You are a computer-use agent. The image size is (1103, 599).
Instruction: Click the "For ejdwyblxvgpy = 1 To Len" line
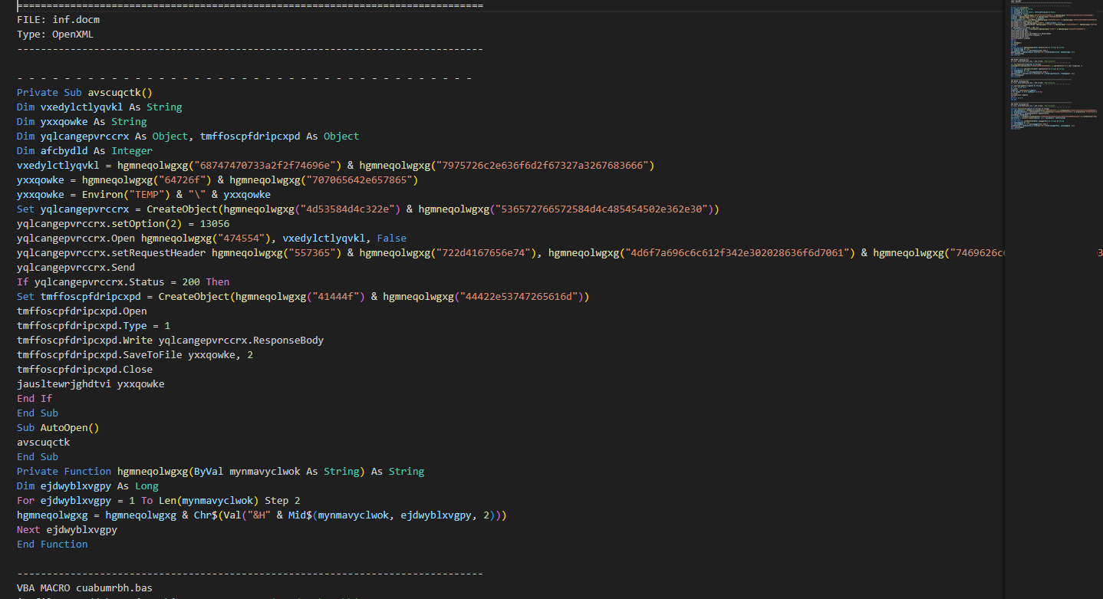tap(158, 500)
